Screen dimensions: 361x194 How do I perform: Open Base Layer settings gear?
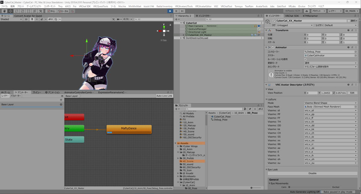[x=61, y=105]
